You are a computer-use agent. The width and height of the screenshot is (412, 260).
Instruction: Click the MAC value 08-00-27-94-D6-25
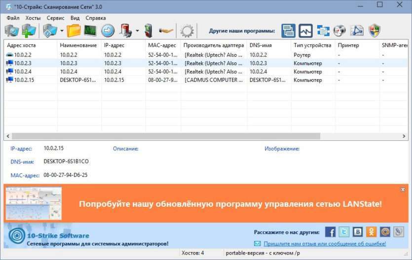66,175
